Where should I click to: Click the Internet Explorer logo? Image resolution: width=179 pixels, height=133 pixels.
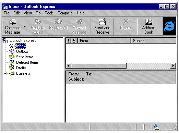[169, 26]
